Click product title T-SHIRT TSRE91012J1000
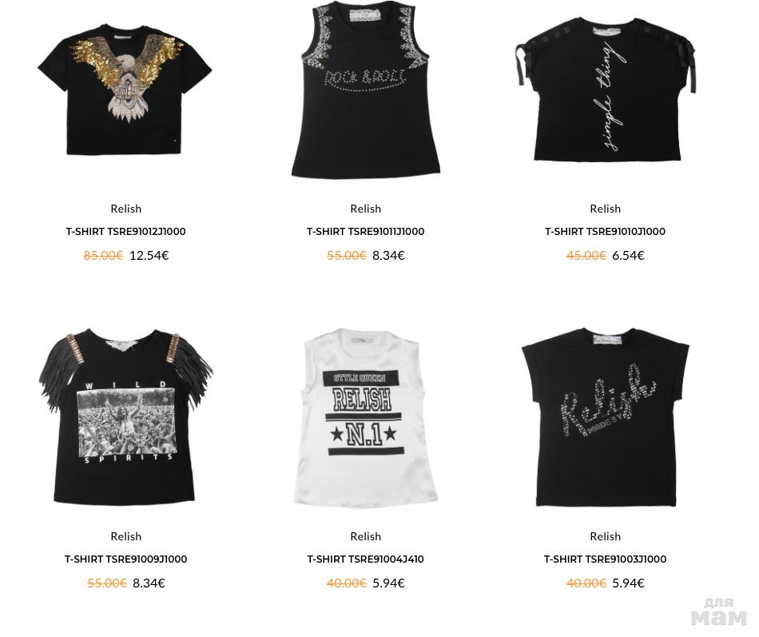Viewport: 759px width, 637px height. click(126, 232)
